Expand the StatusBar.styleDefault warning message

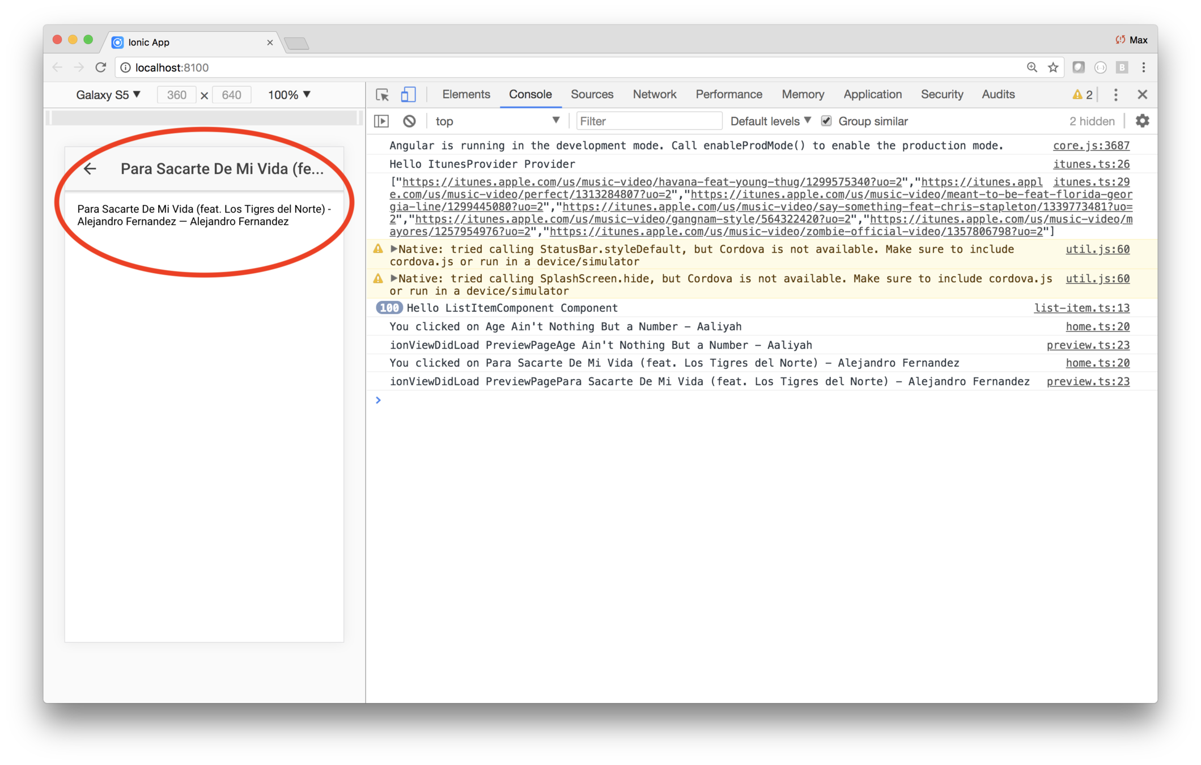pos(394,249)
